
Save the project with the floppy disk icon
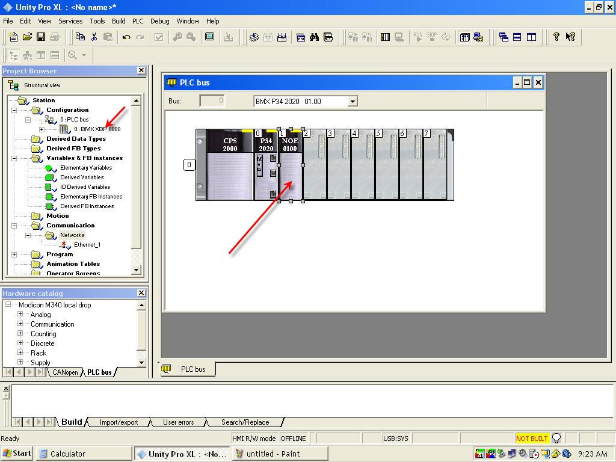(x=41, y=37)
